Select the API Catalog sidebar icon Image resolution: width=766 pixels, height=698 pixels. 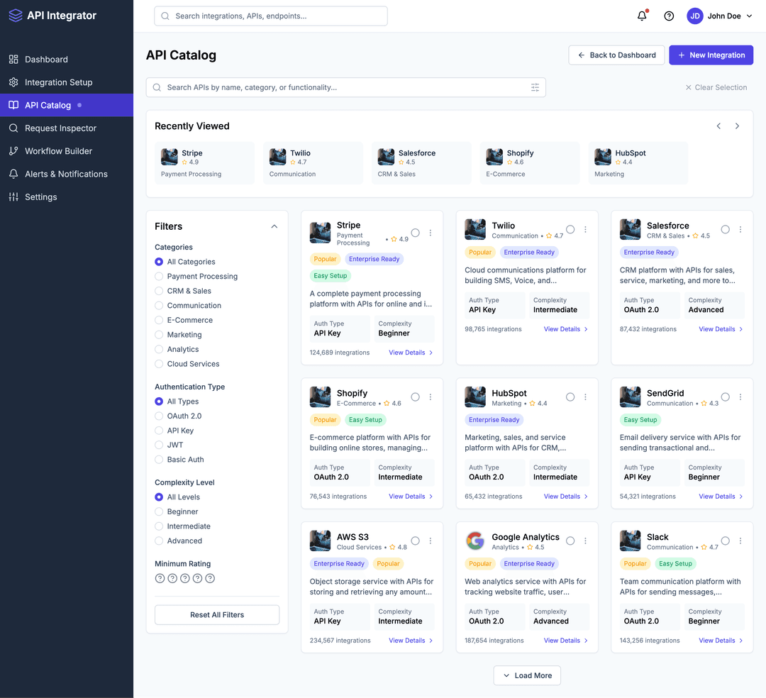pyautogui.click(x=13, y=105)
